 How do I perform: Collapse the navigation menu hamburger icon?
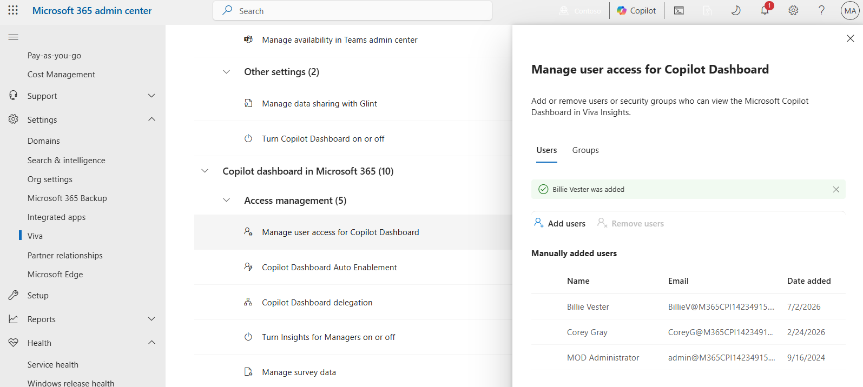pos(14,37)
